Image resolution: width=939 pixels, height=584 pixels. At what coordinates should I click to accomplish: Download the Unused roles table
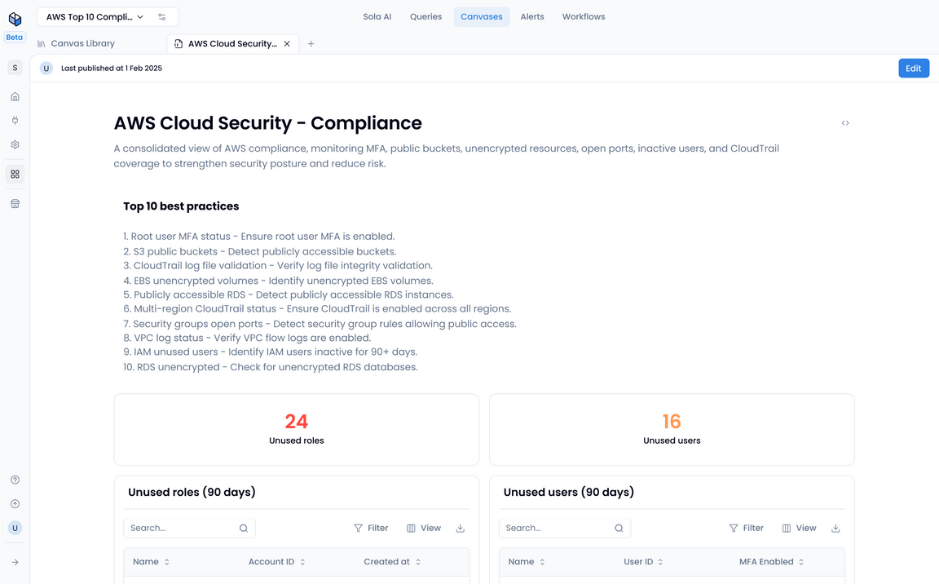[460, 528]
